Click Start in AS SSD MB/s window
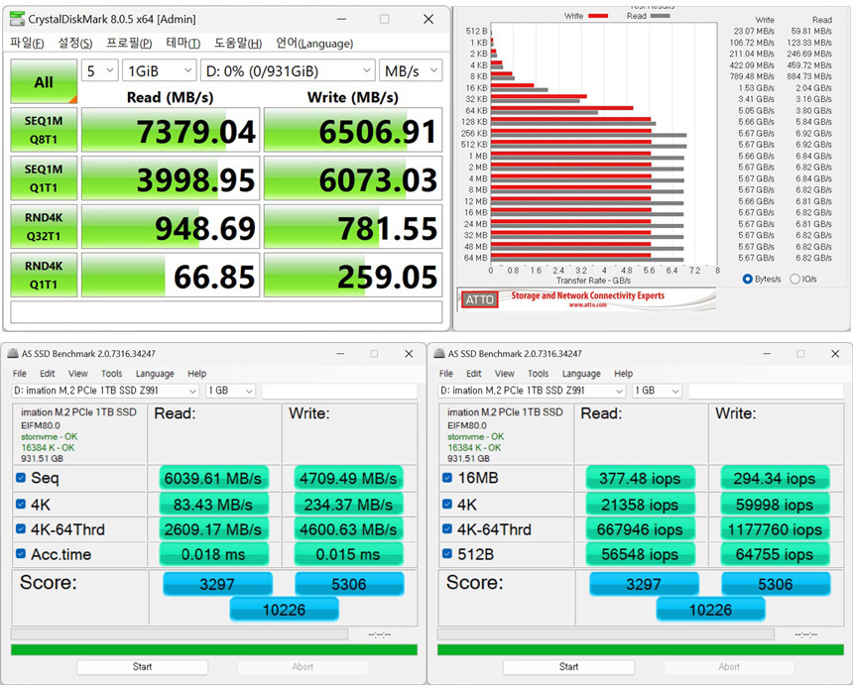The width and height of the screenshot is (853, 689). click(x=143, y=667)
